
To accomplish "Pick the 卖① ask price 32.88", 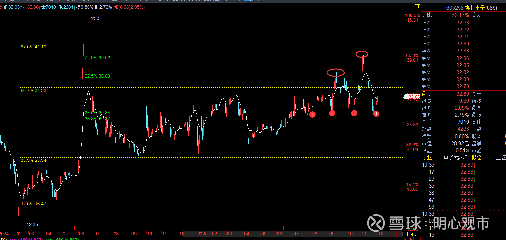I will 463,51.
